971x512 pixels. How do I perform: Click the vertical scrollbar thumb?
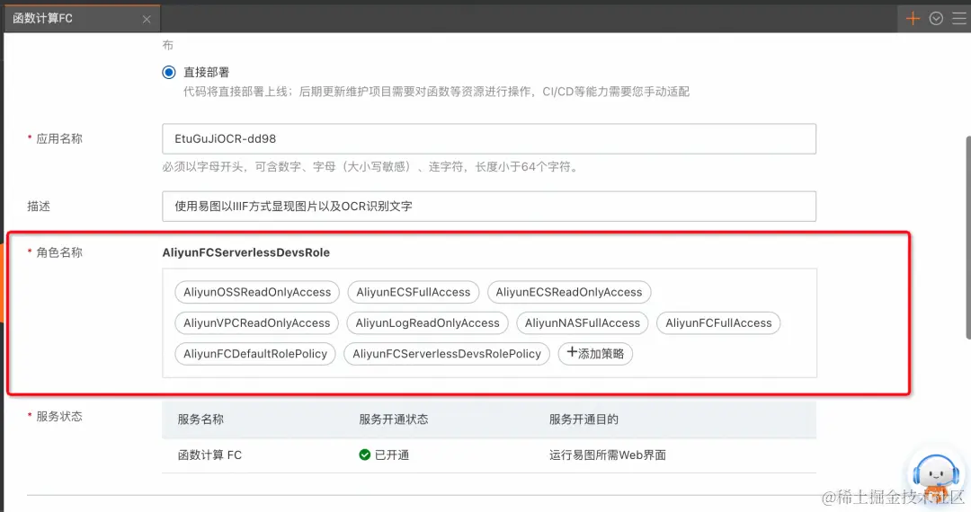point(968,237)
